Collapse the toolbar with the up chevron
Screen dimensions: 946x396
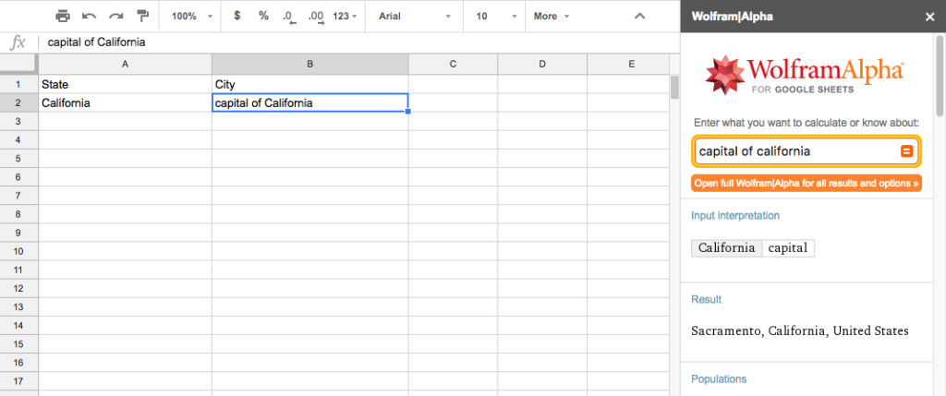pyautogui.click(x=638, y=16)
